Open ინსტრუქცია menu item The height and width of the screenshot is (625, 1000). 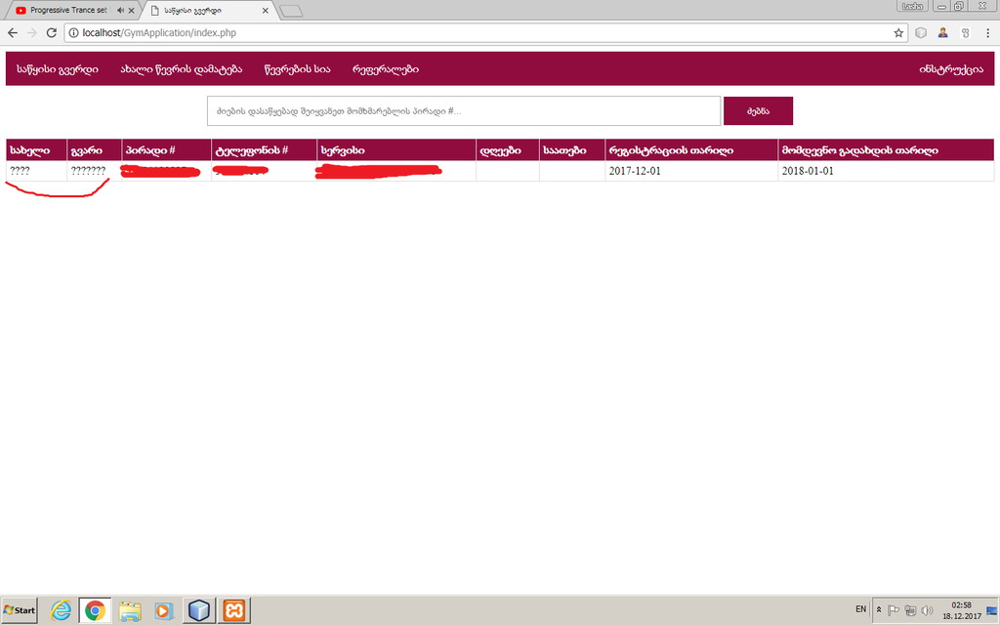tap(951, 69)
